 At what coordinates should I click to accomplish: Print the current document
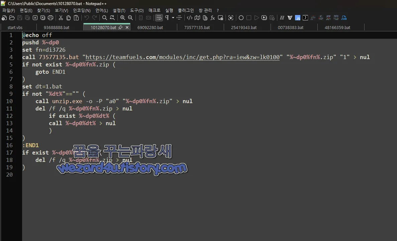(x=51, y=18)
